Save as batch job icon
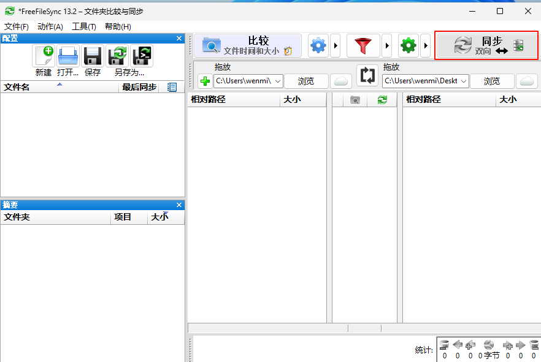 coord(142,56)
